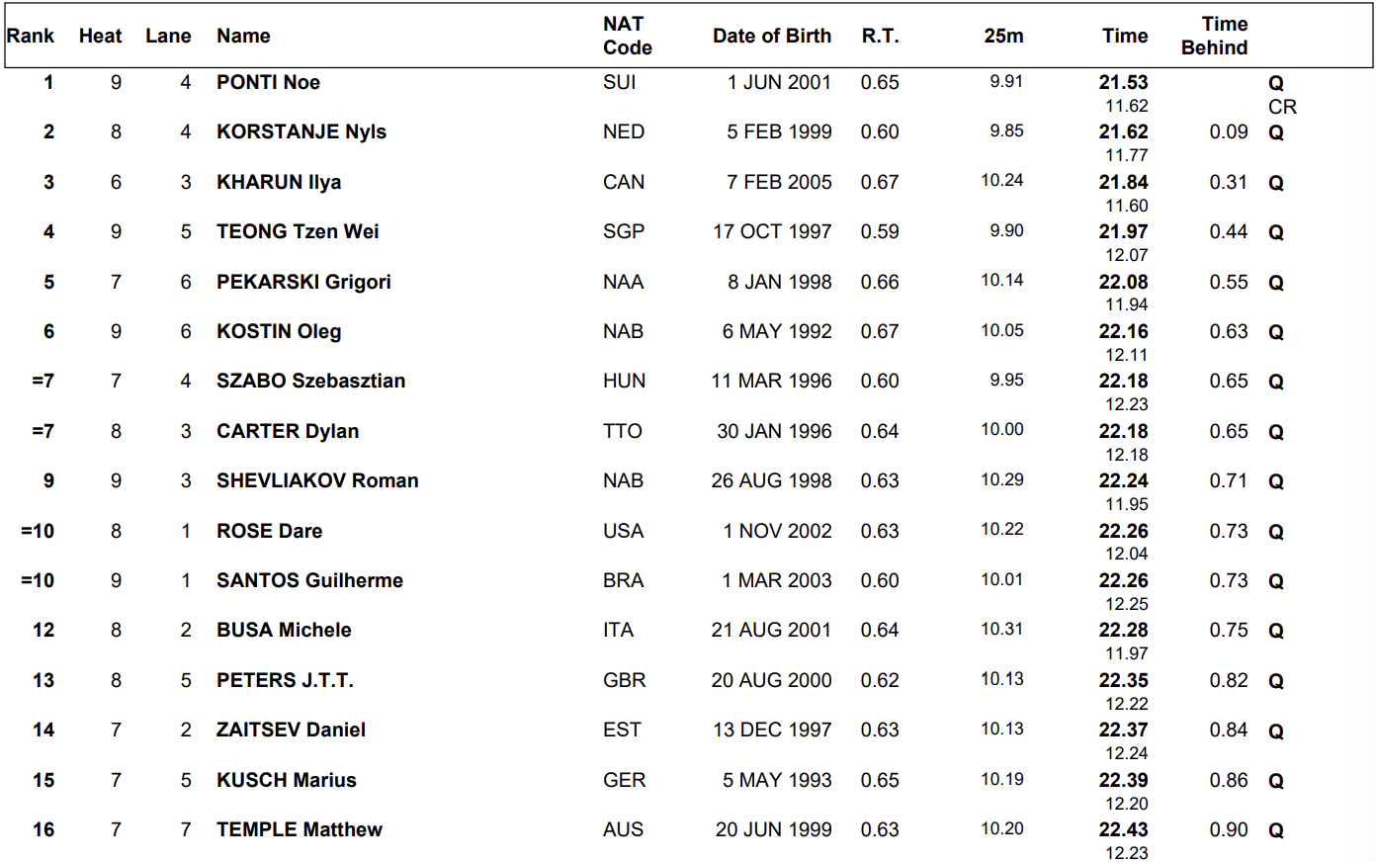Select SZABO Szebasztian's row name
Screen dimensions: 1376x862
pyautogui.click(x=310, y=381)
